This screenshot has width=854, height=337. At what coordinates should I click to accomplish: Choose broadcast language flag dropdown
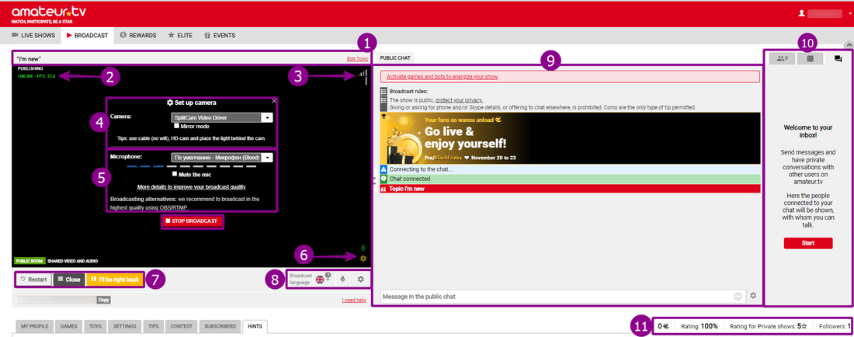click(322, 280)
